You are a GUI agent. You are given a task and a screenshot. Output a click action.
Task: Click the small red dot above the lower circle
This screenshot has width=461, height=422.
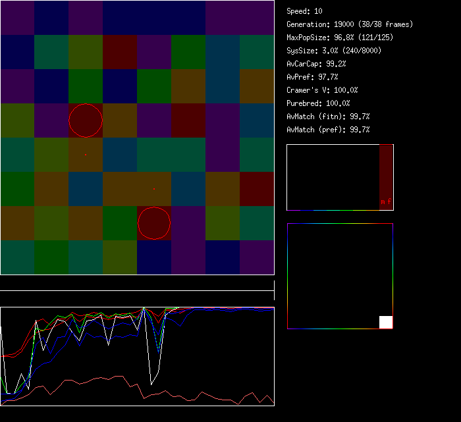pos(154,189)
